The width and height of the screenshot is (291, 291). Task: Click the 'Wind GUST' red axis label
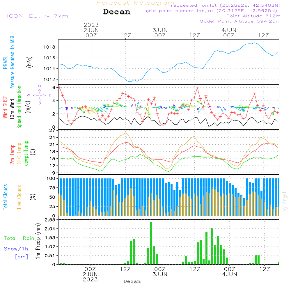(x=5, y=107)
